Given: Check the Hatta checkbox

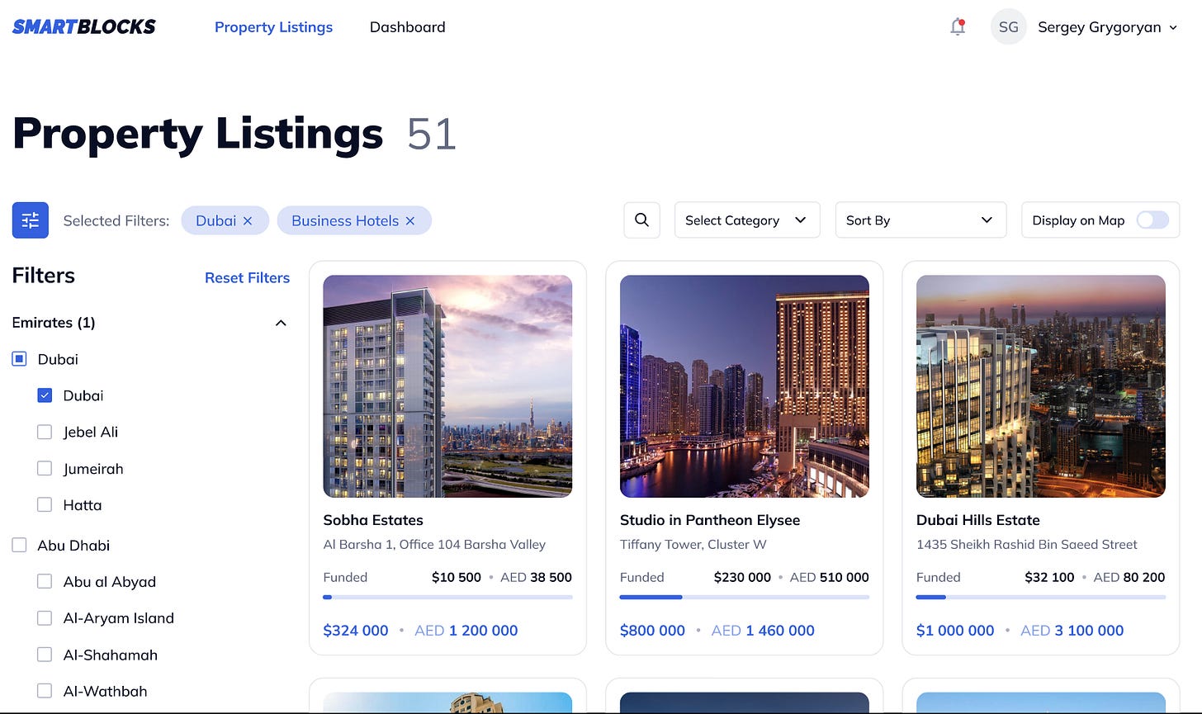Looking at the screenshot, I should point(45,505).
